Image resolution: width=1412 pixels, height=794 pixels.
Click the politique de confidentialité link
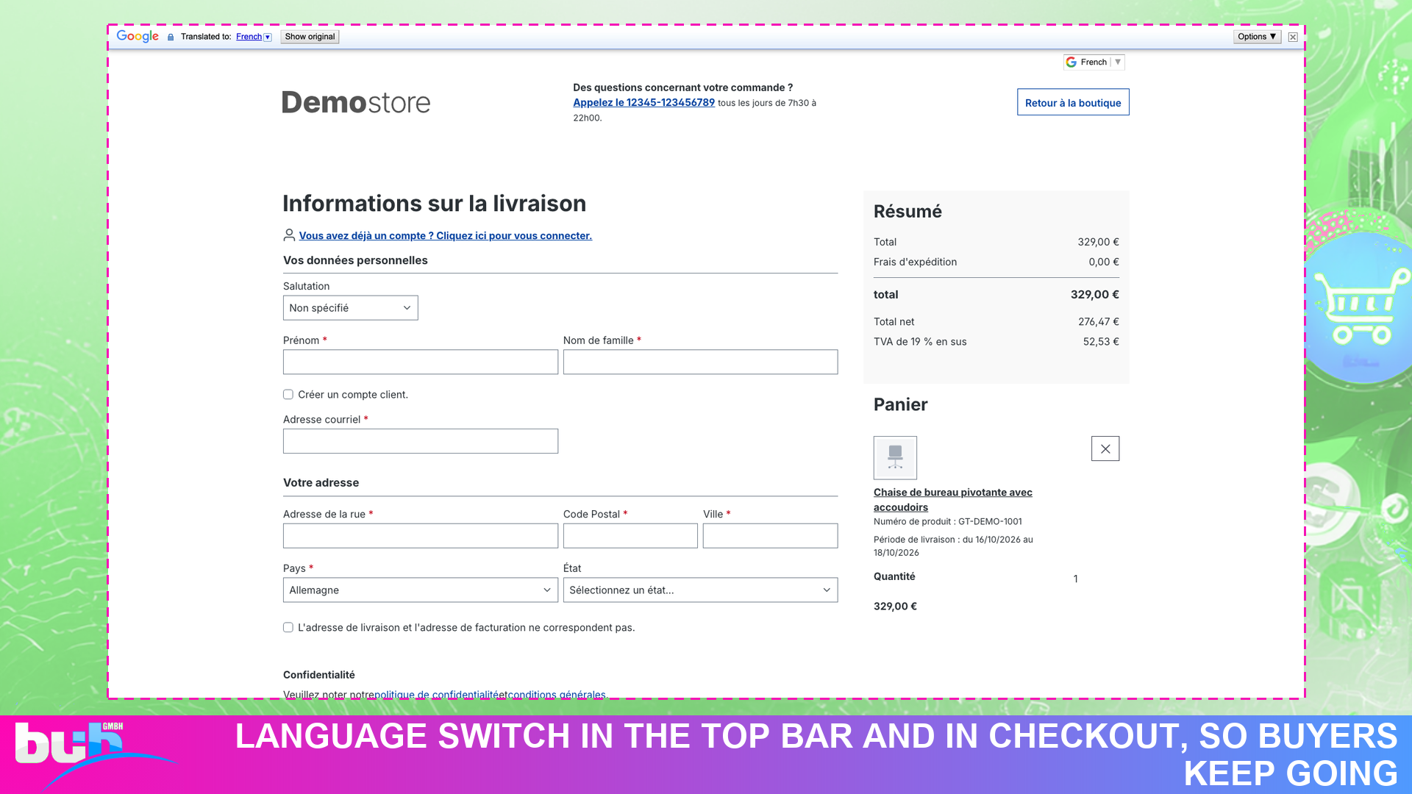437,694
